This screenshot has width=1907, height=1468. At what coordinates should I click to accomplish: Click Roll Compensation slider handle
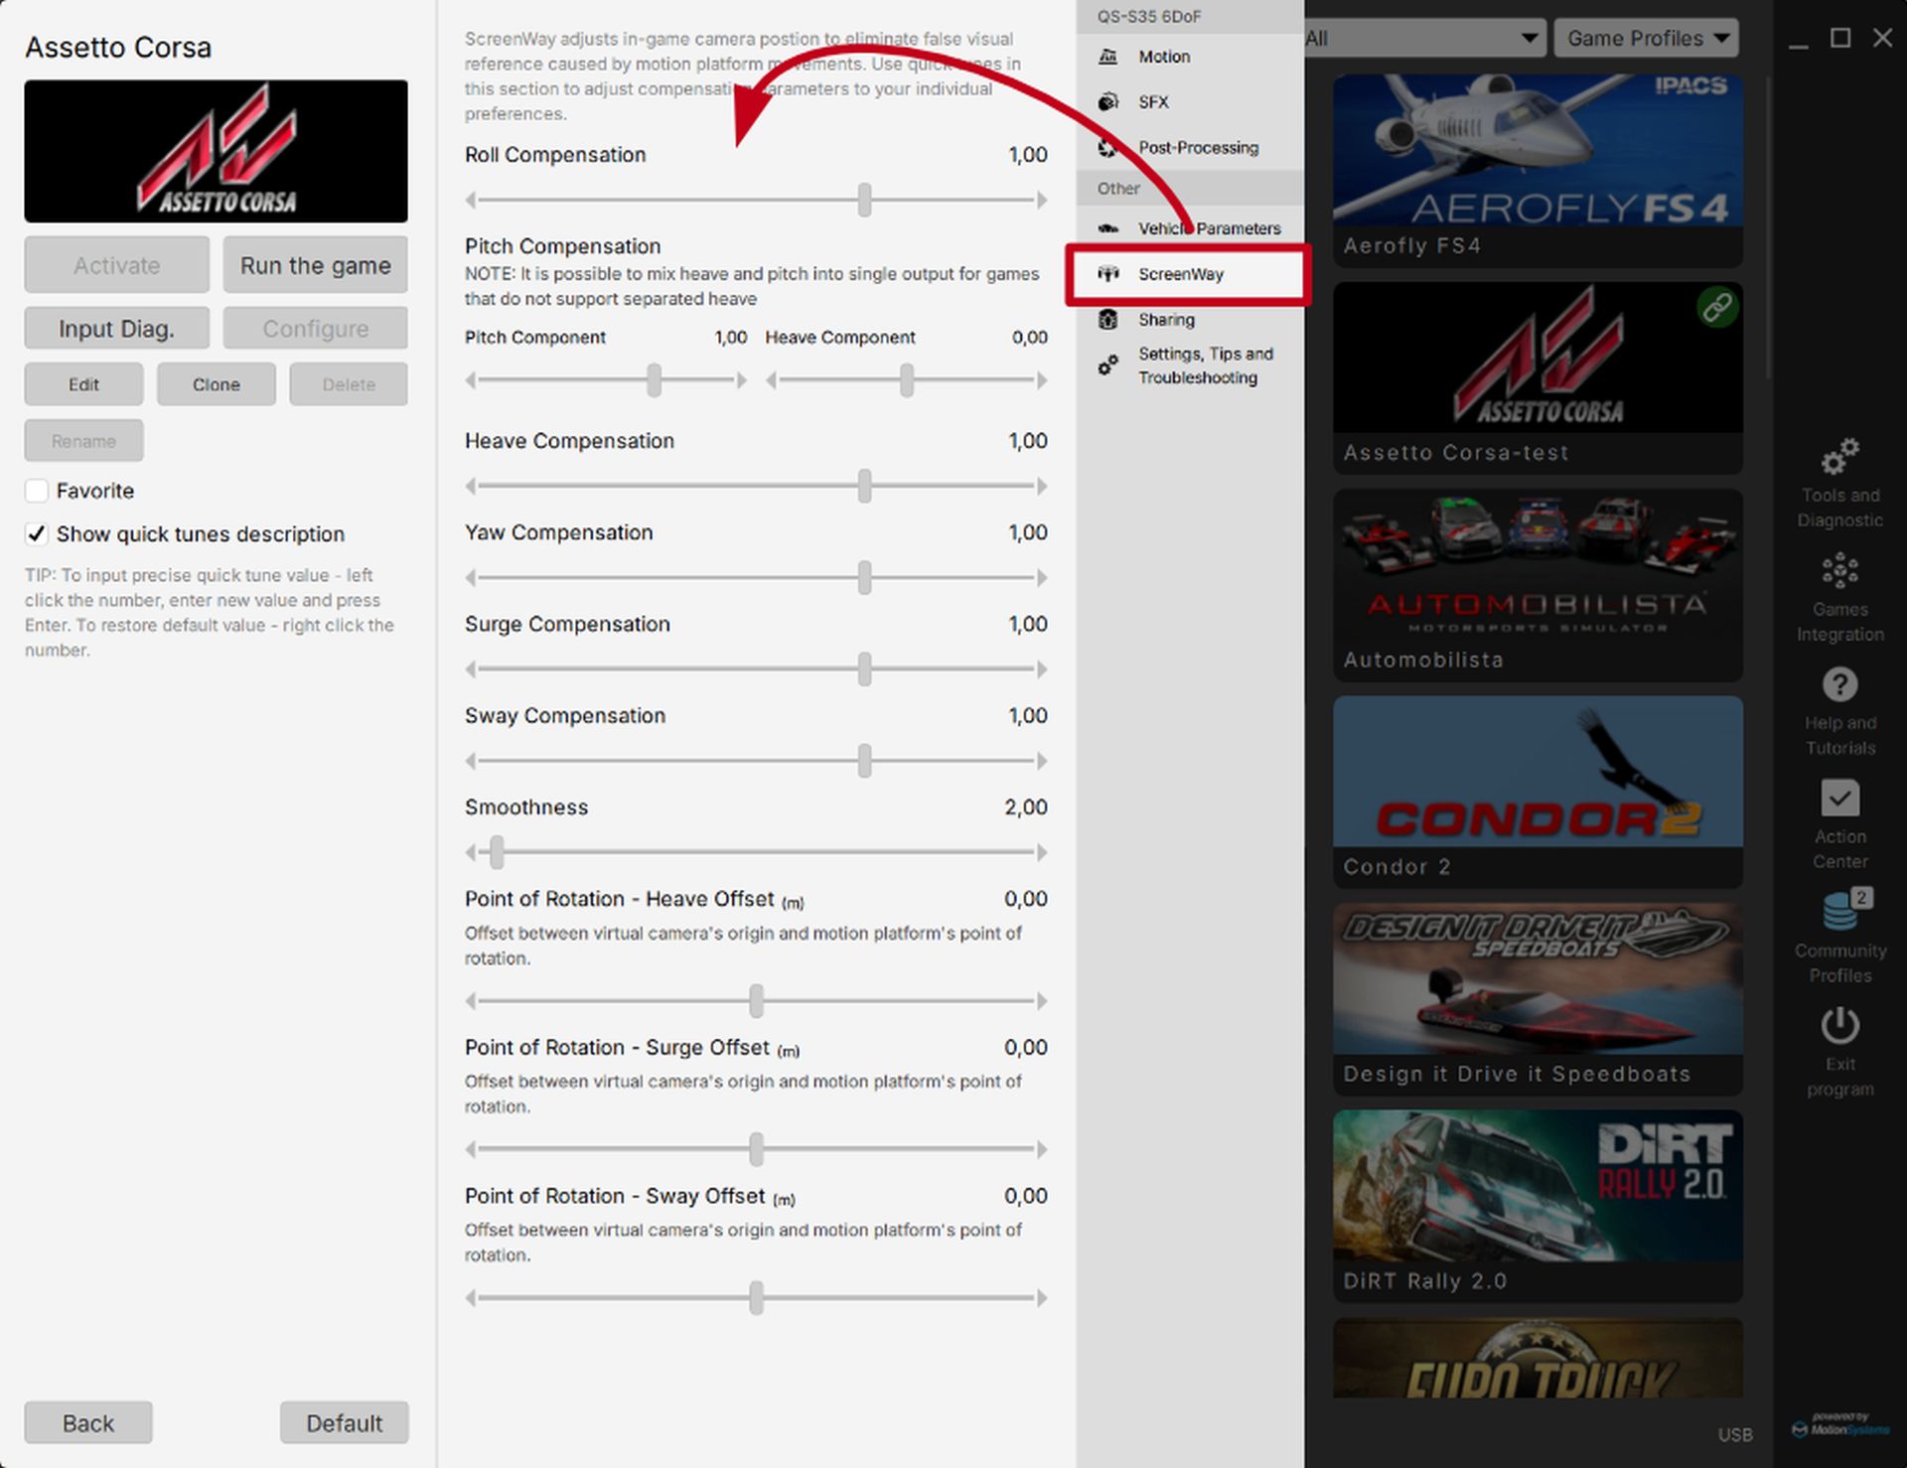pyautogui.click(x=865, y=200)
